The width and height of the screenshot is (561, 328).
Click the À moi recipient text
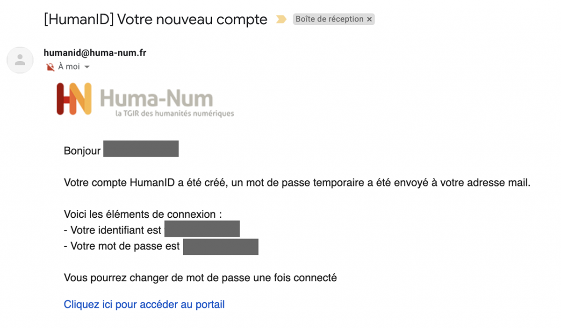click(x=69, y=67)
